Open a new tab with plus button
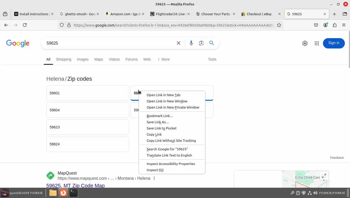 pyautogui.click(x=334, y=14)
